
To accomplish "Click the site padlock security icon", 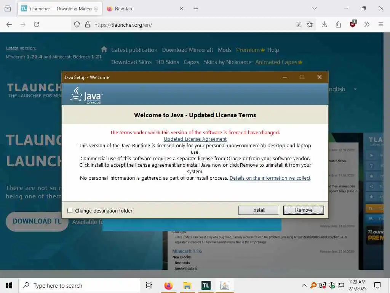I will point(88,24).
